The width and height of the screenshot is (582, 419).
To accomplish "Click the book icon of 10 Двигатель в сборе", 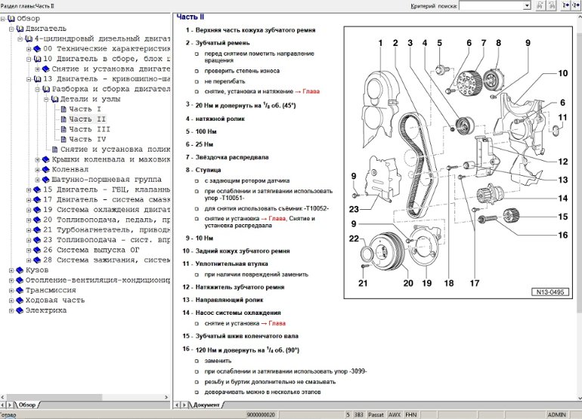I will pos(37,59).
